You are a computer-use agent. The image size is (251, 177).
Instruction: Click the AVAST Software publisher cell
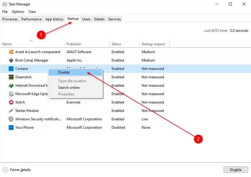79,52
